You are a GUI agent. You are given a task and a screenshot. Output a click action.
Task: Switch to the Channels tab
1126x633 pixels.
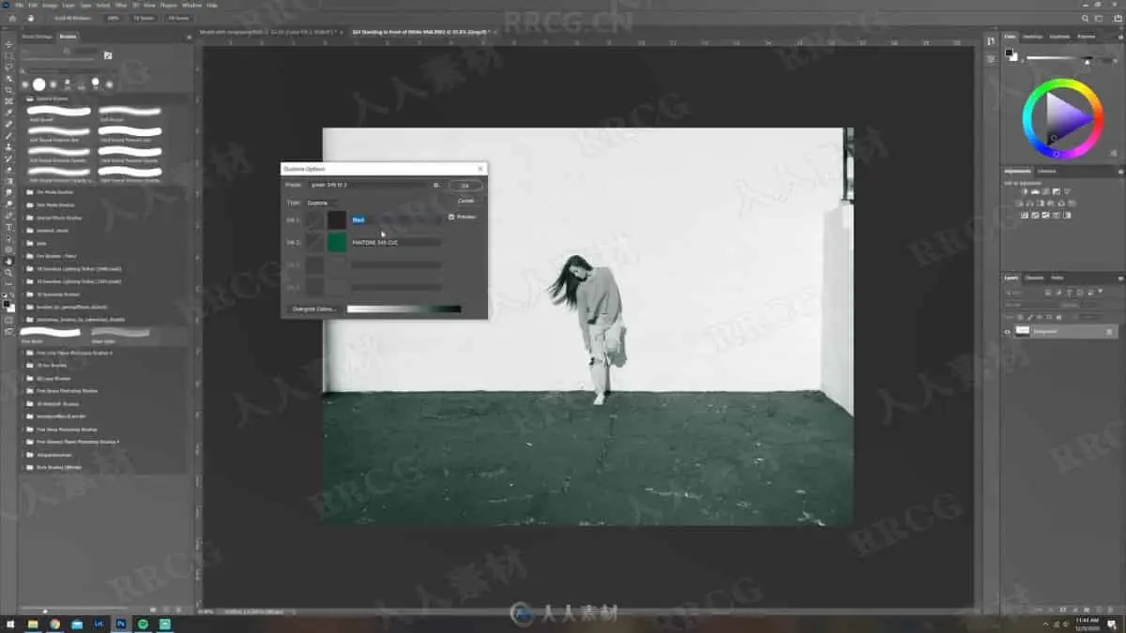1034,278
